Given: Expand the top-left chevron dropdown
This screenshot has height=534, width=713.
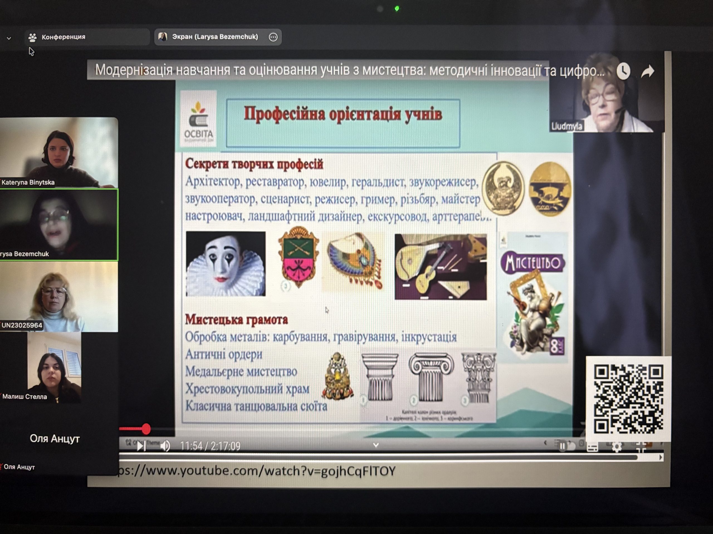Looking at the screenshot, I should pyautogui.click(x=9, y=38).
